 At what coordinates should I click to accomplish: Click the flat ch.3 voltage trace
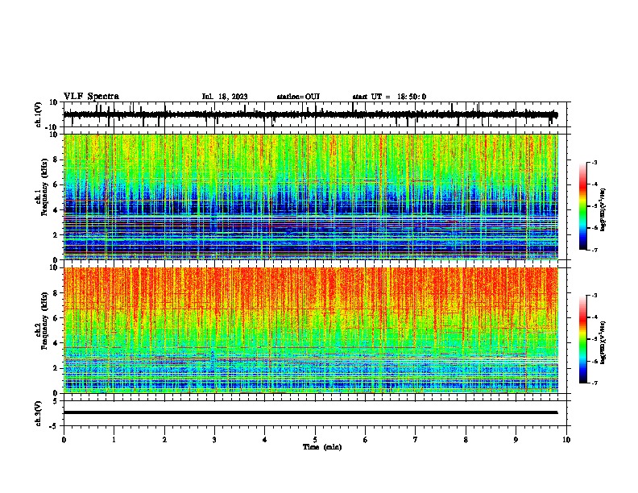tap(310, 412)
